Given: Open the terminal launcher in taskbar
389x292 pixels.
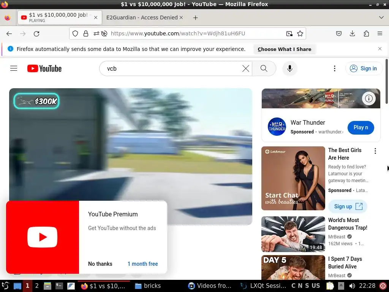Looking at the screenshot, I should 59,286.
